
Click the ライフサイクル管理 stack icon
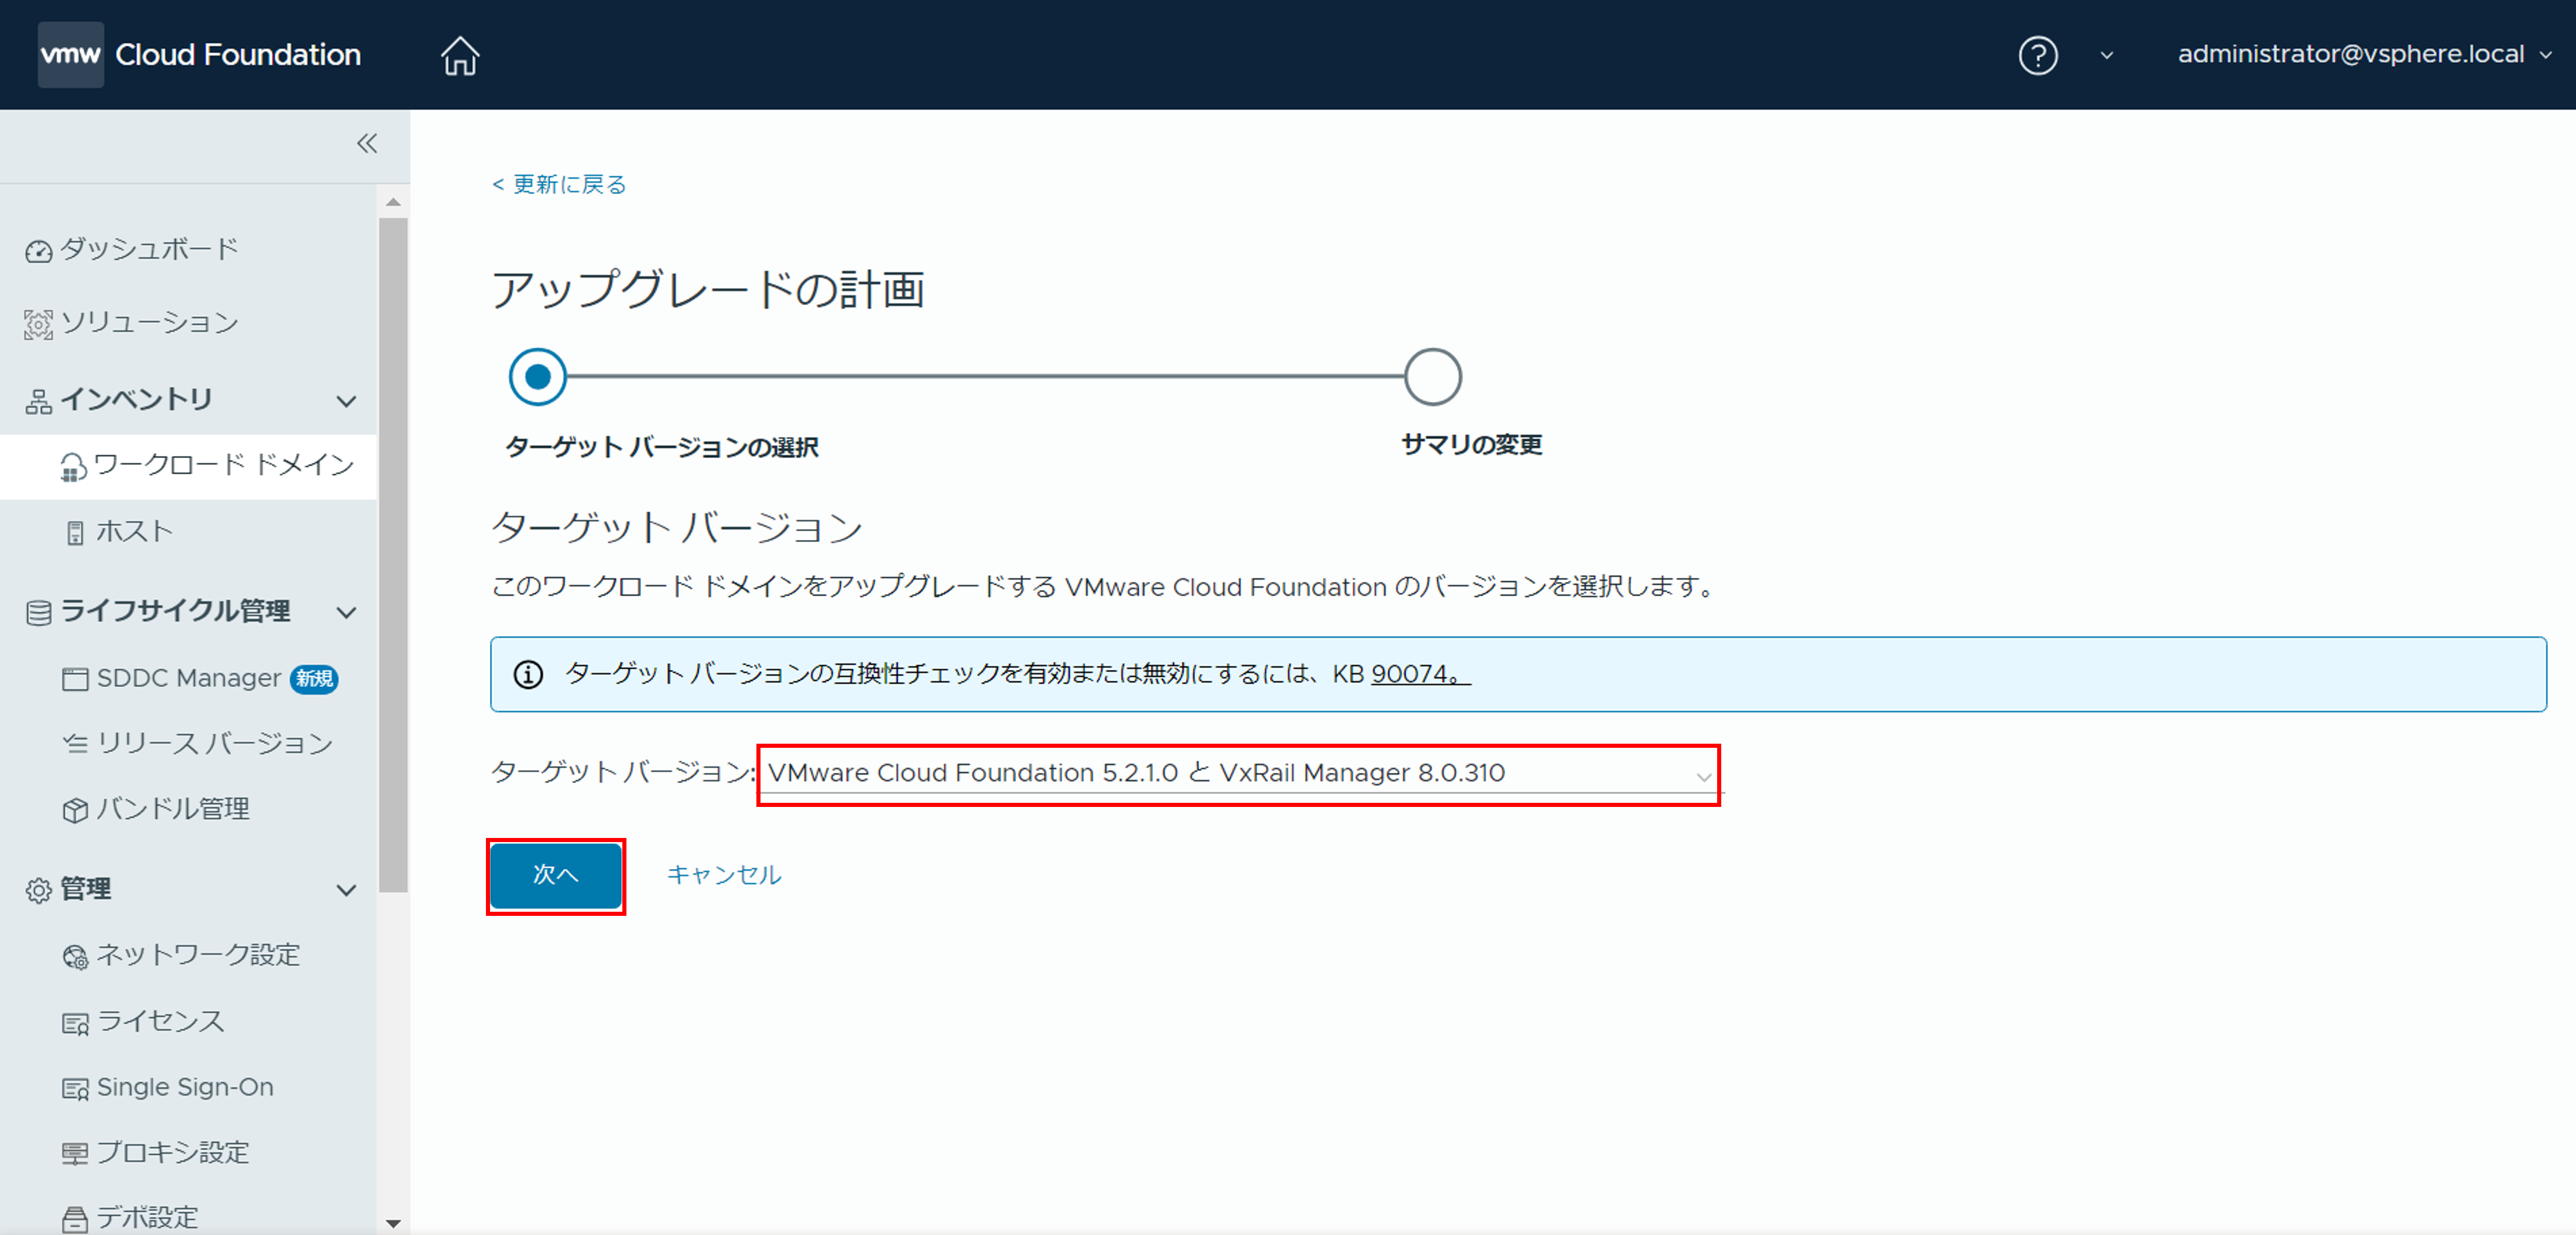coord(38,612)
